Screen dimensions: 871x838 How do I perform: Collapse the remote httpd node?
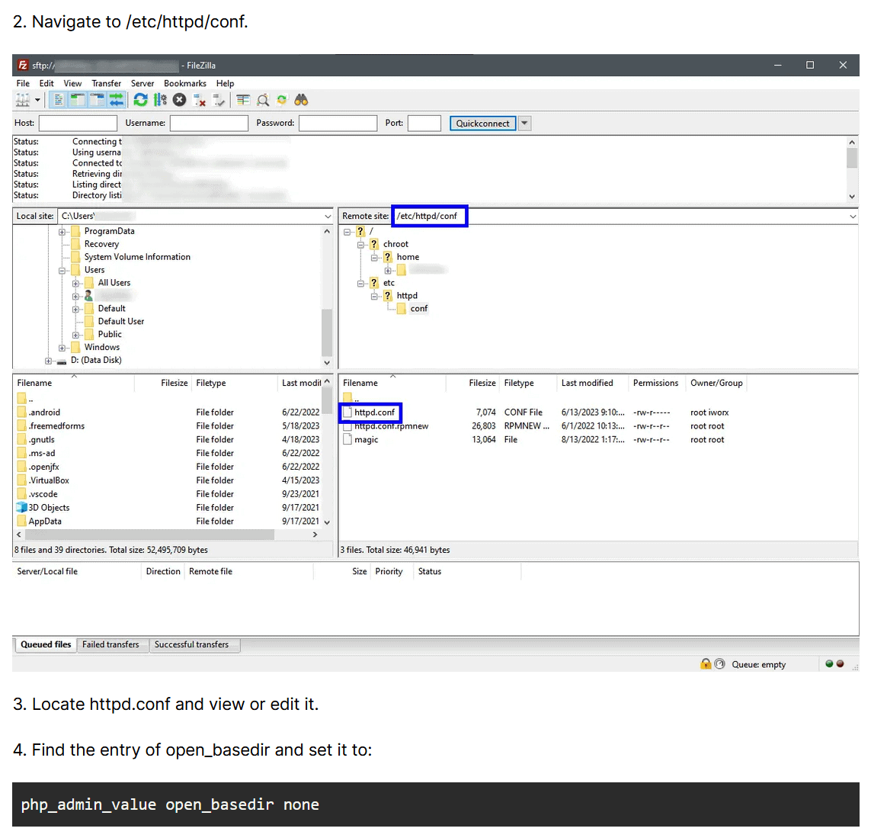(x=374, y=296)
